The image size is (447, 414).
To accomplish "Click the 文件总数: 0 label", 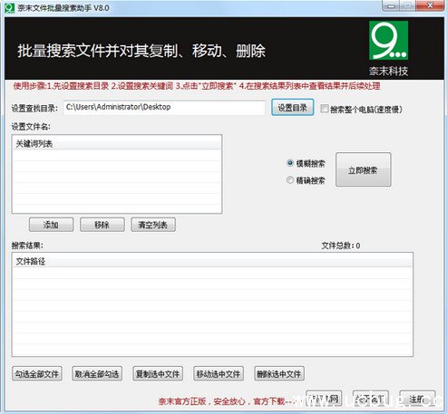I will click(x=341, y=246).
